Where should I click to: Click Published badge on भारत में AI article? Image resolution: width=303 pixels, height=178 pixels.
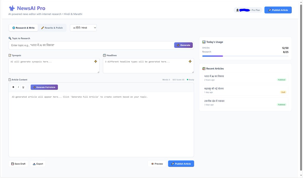point(282,80)
